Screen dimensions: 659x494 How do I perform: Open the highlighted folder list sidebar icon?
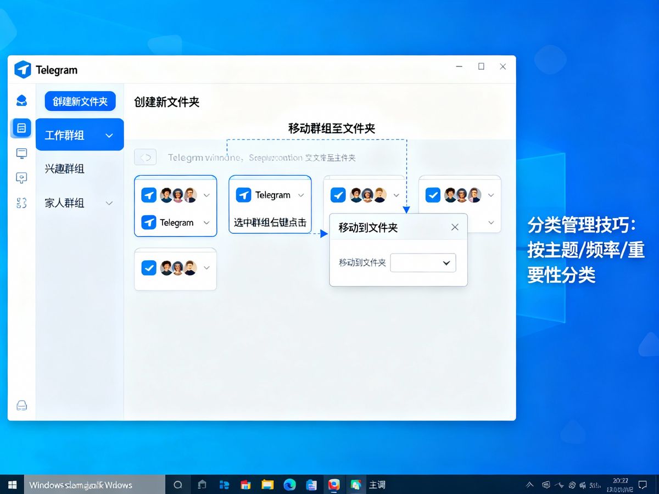[21, 128]
